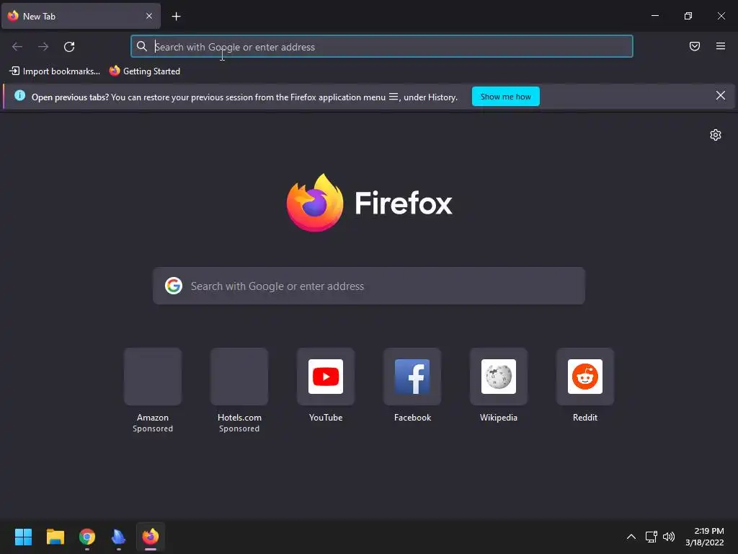Reload the current page
This screenshot has height=554, width=738.
(x=69, y=46)
